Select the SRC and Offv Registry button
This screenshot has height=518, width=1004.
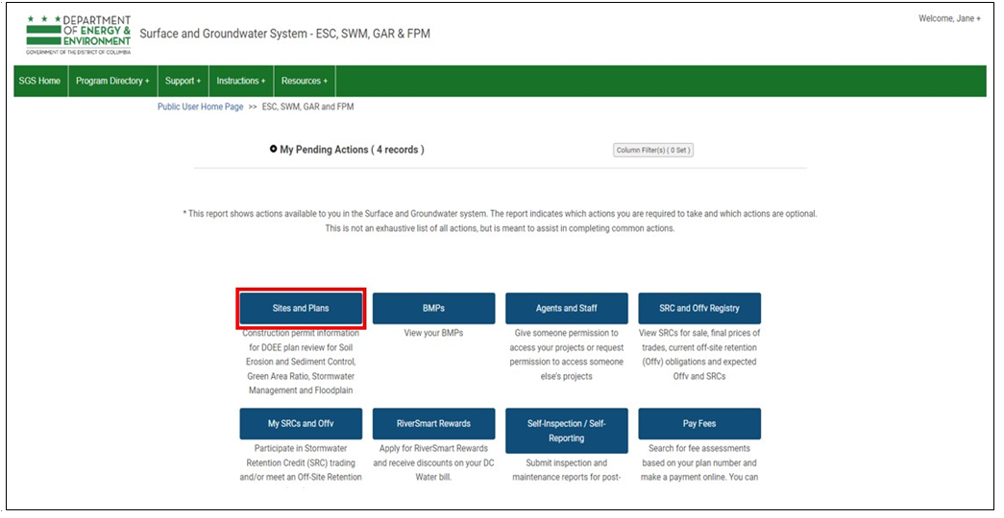[x=698, y=309]
